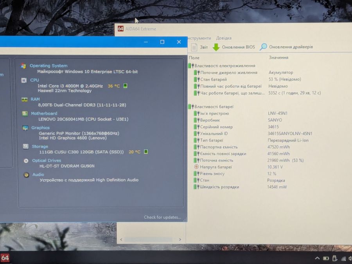Click the Check for updates link

163,217
